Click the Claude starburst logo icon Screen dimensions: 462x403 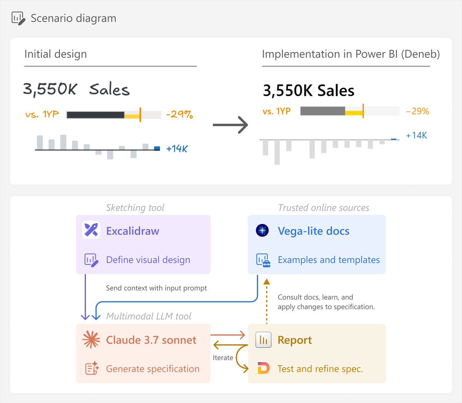(91, 340)
